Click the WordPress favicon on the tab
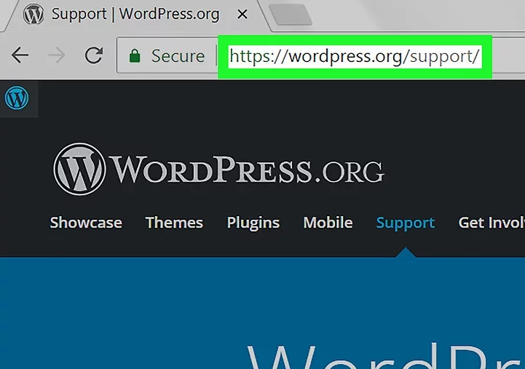The image size is (525, 369). 33,15
